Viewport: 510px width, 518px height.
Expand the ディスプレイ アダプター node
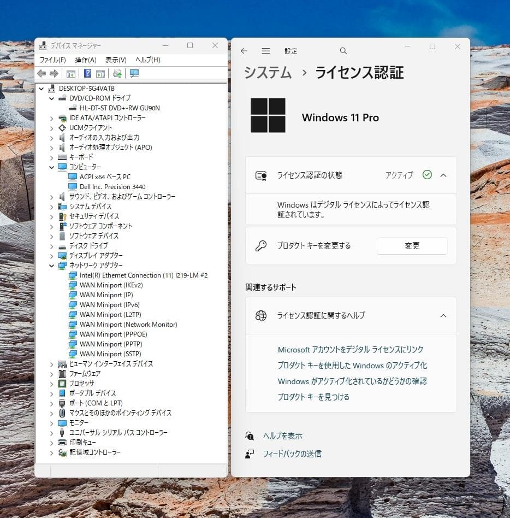[51, 256]
